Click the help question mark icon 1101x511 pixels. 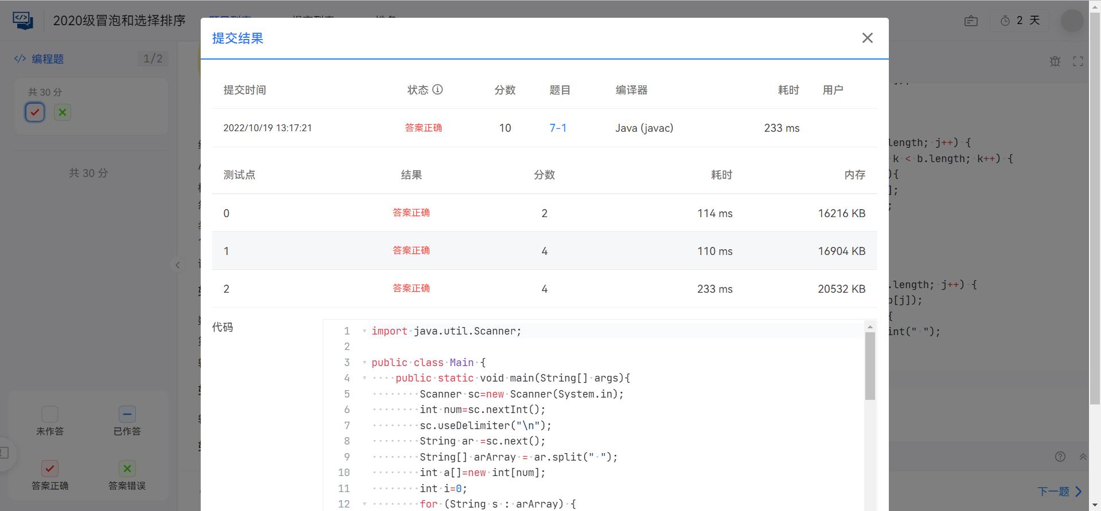[1060, 457]
